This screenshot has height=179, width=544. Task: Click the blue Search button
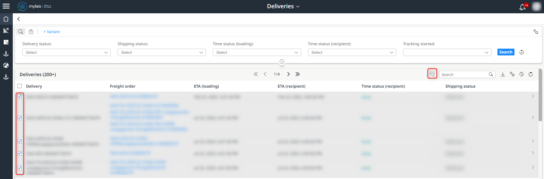click(x=506, y=52)
